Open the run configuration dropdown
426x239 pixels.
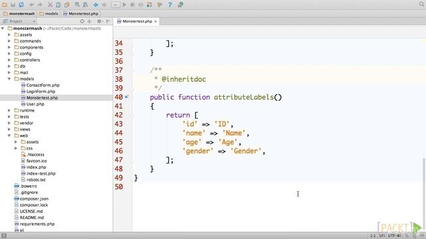(115, 5)
